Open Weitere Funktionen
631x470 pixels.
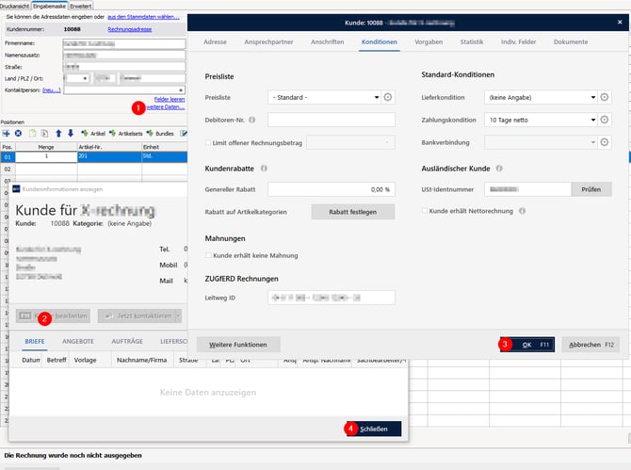click(x=238, y=345)
